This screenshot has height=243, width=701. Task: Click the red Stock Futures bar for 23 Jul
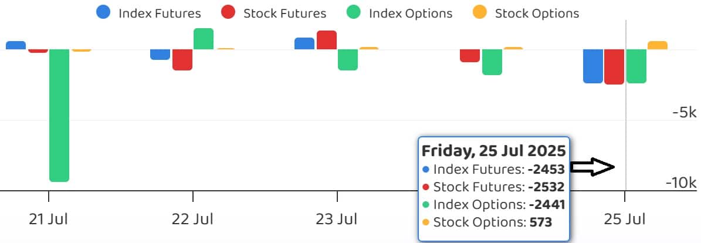327,40
